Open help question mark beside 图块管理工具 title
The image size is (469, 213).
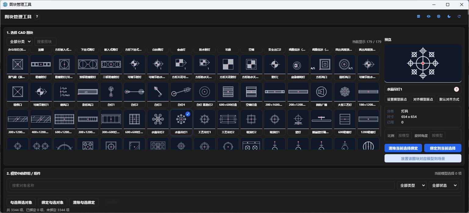click(x=37, y=17)
